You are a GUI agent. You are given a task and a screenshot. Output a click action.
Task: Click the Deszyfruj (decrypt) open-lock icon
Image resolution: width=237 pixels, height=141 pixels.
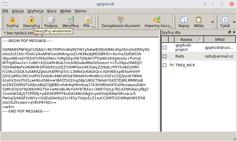pyautogui.click(x=32, y=20)
